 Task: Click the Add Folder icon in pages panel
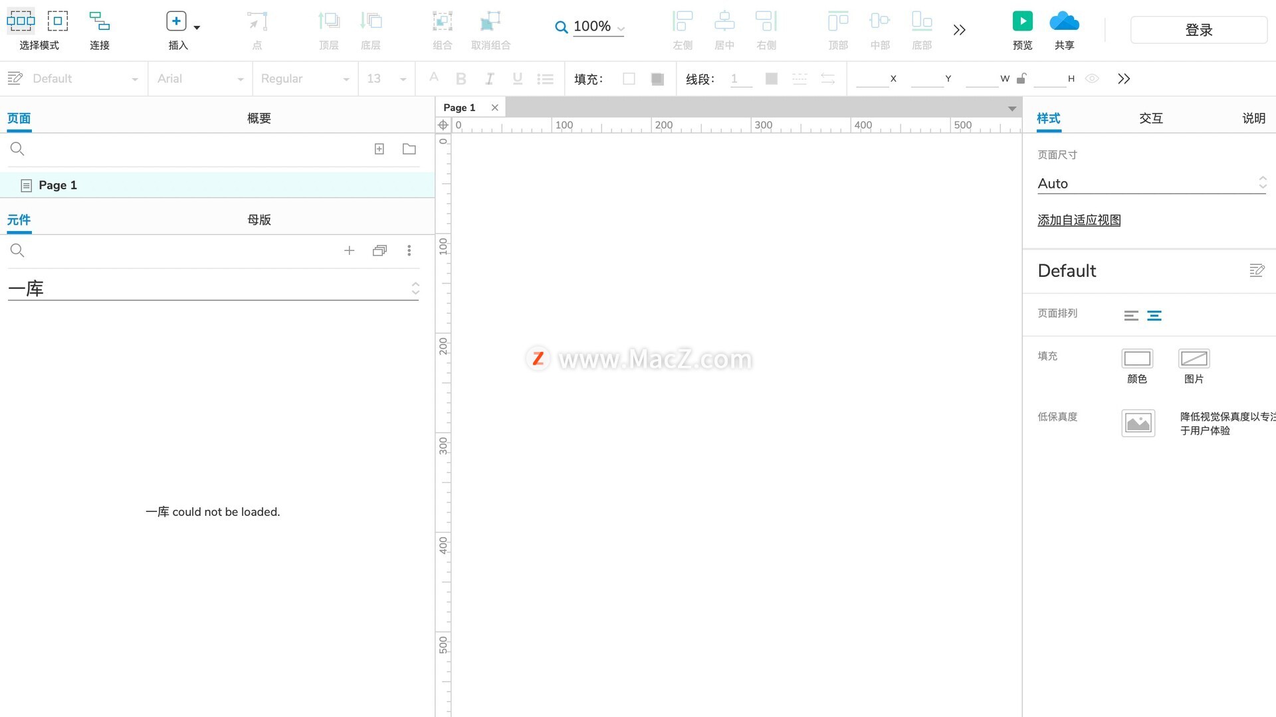(x=409, y=149)
